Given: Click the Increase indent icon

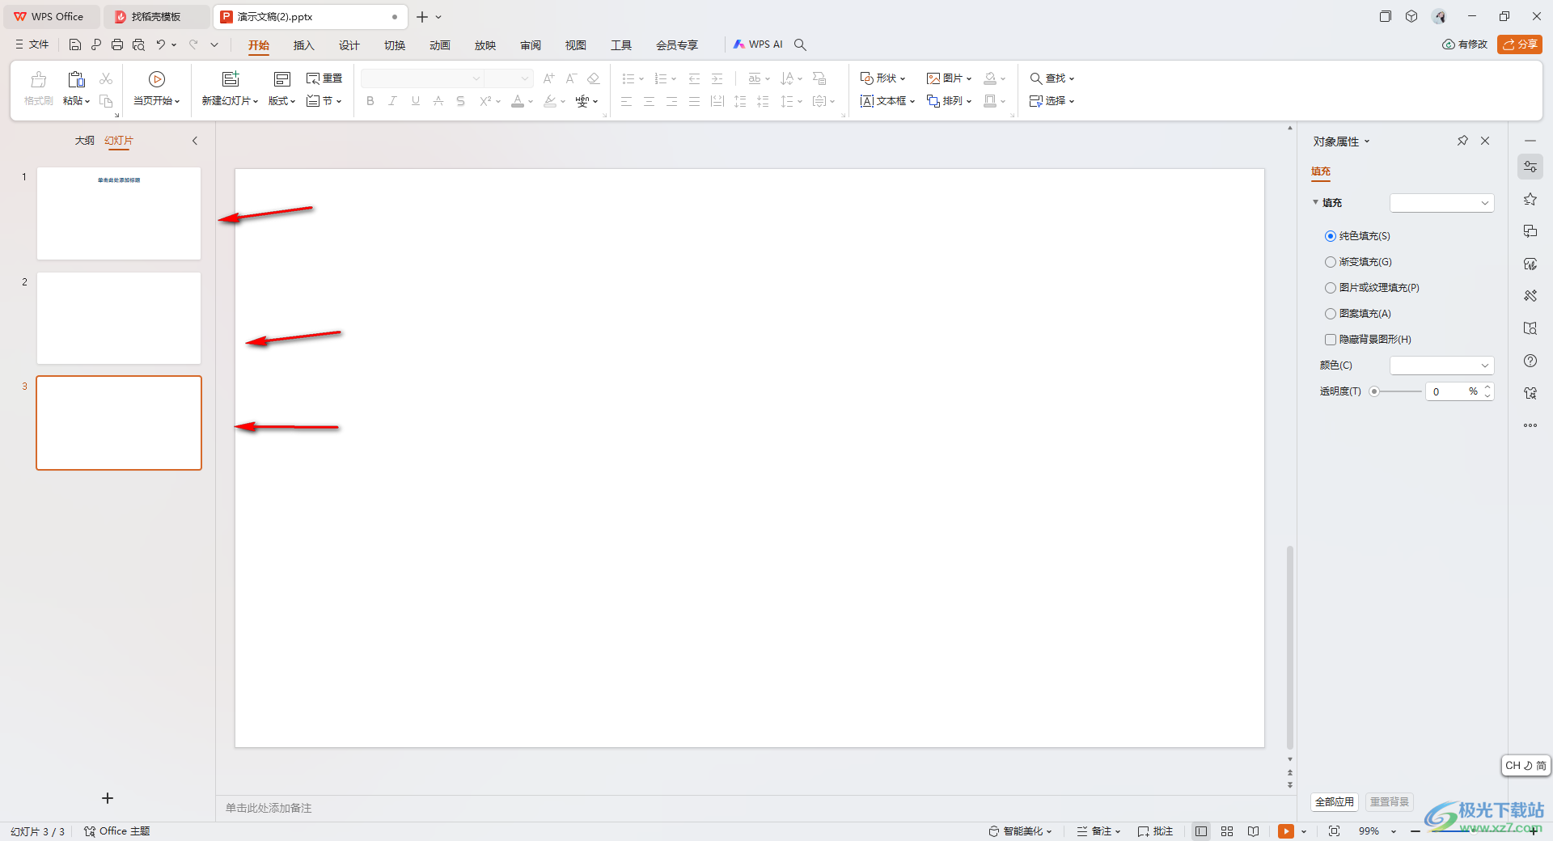Looking at the screenshot, I should click(717, 78).
